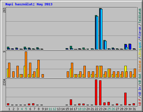
Task: Click day label "23" on the x-axis
Action: 101,109
